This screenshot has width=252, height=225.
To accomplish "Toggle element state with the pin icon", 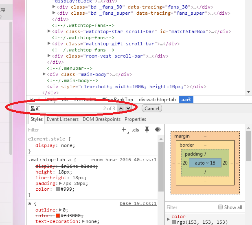I will 147,129.
